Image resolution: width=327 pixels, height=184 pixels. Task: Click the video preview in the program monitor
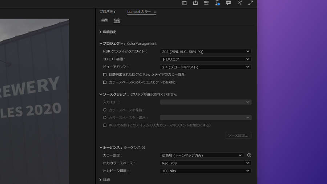point(35,101)
